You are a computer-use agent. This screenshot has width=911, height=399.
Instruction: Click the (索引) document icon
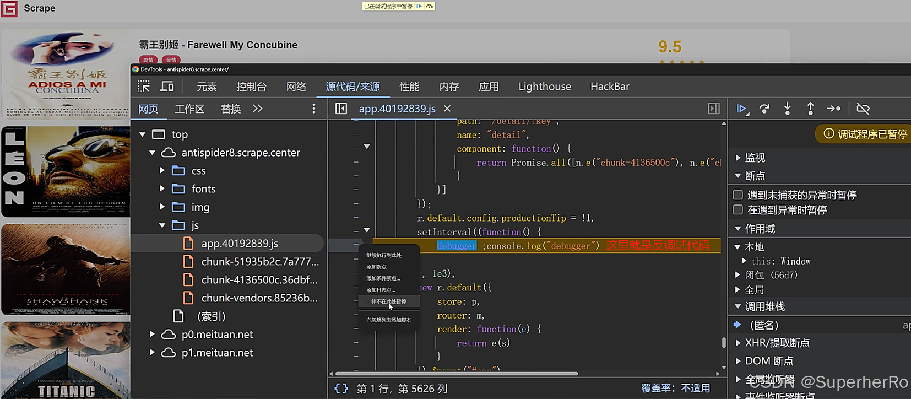click(x=178, y=316)
